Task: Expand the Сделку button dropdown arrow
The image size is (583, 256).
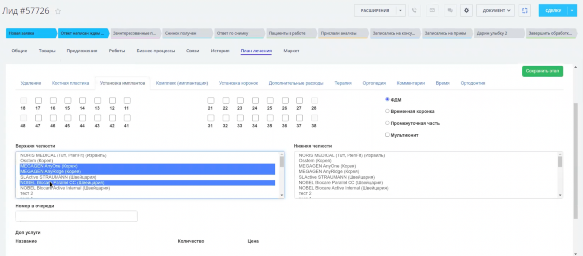Action: 572,10
